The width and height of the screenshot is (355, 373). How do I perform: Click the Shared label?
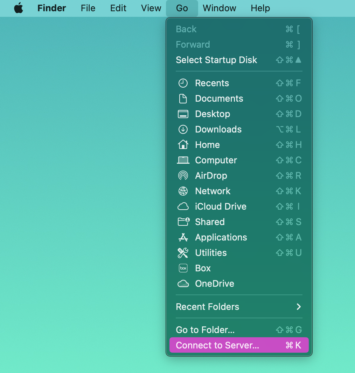click(210, 222)
